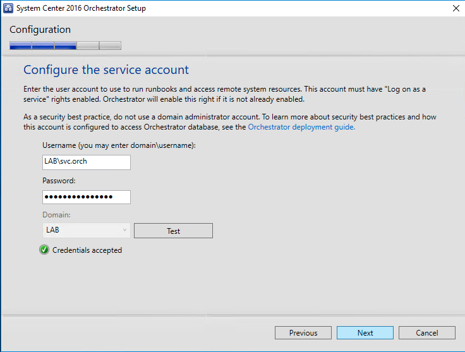Close the Orchestrator Setup window
This screenshot has height=352, width=465.
(x=456, y=8)
